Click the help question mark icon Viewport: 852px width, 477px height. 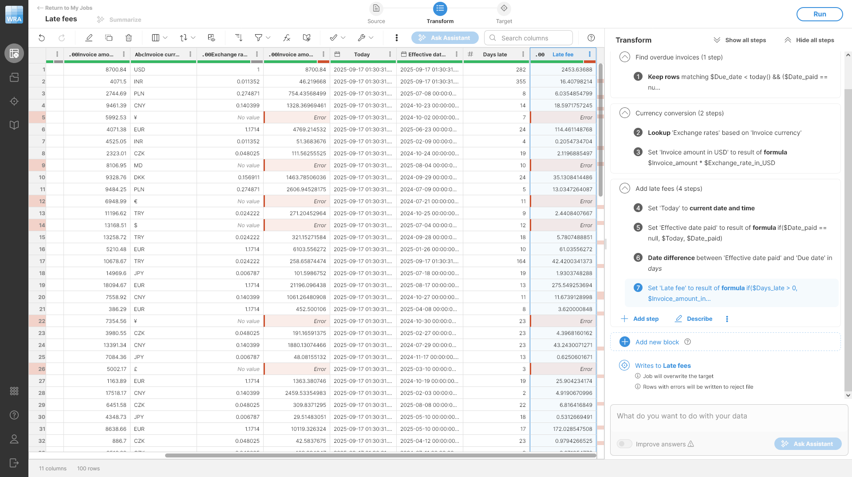591,38
